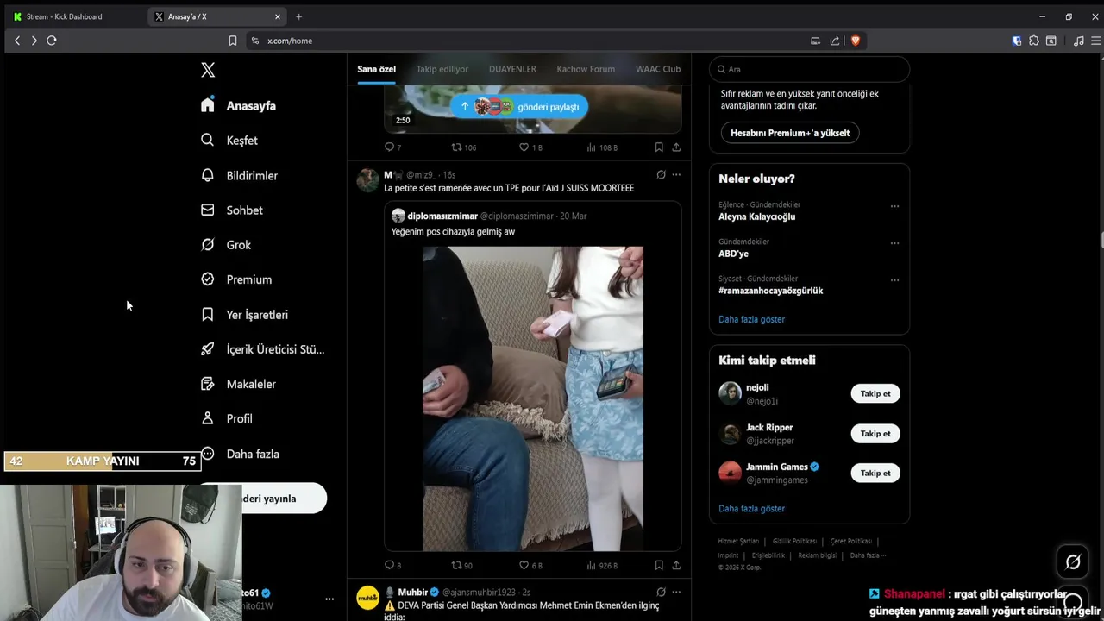Open Makaleler in the sidebar
The height and width of the screenshot is (621, 1104).
pos(238,384)
